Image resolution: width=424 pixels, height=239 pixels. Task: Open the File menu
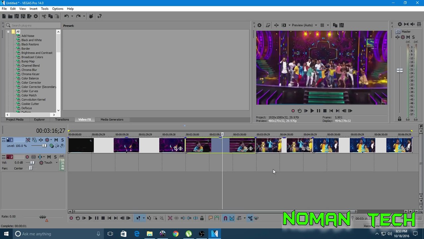(4, 9)
